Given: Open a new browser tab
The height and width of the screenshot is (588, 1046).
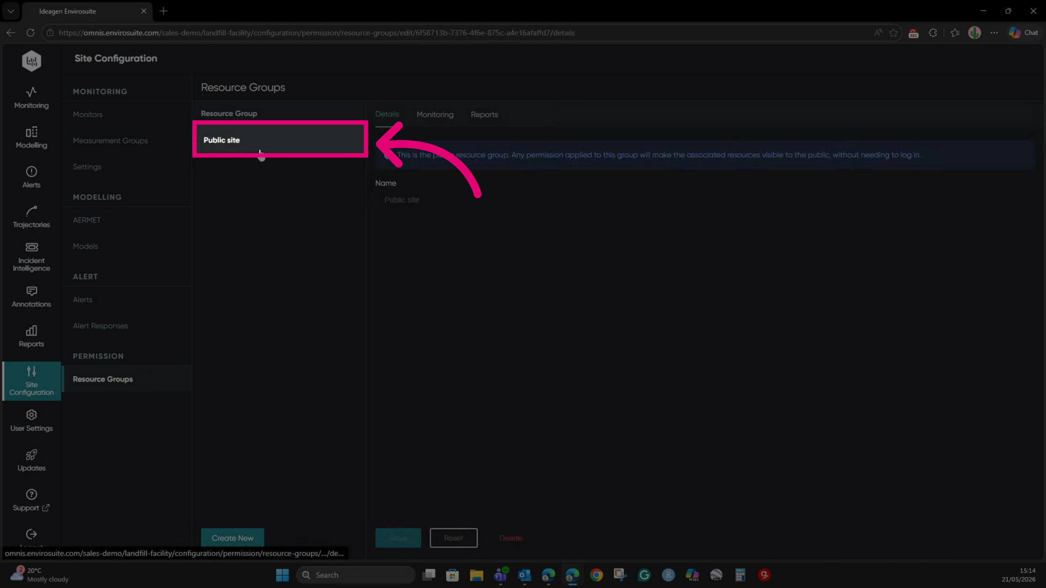Looking at the screenshot, I should (x=163, y=11).
